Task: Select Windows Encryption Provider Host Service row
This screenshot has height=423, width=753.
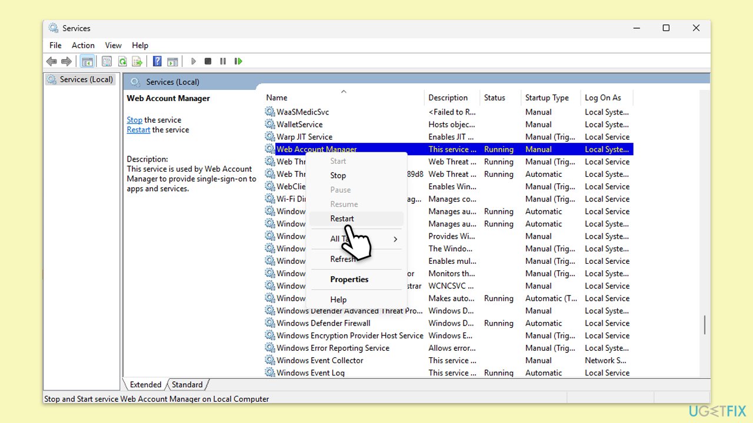Action: [448, 335]
